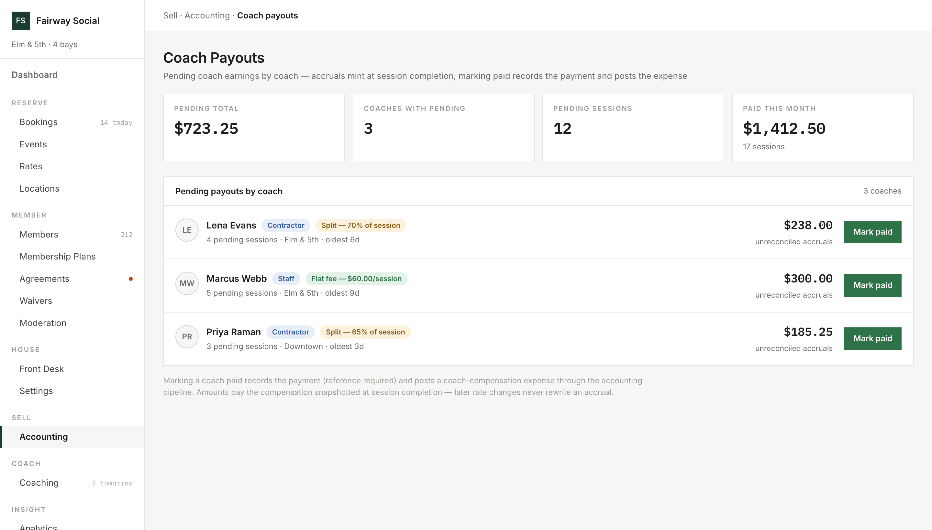Click the $300.00 amount
The width and height of the screenshot is (932, 530).
808,279
